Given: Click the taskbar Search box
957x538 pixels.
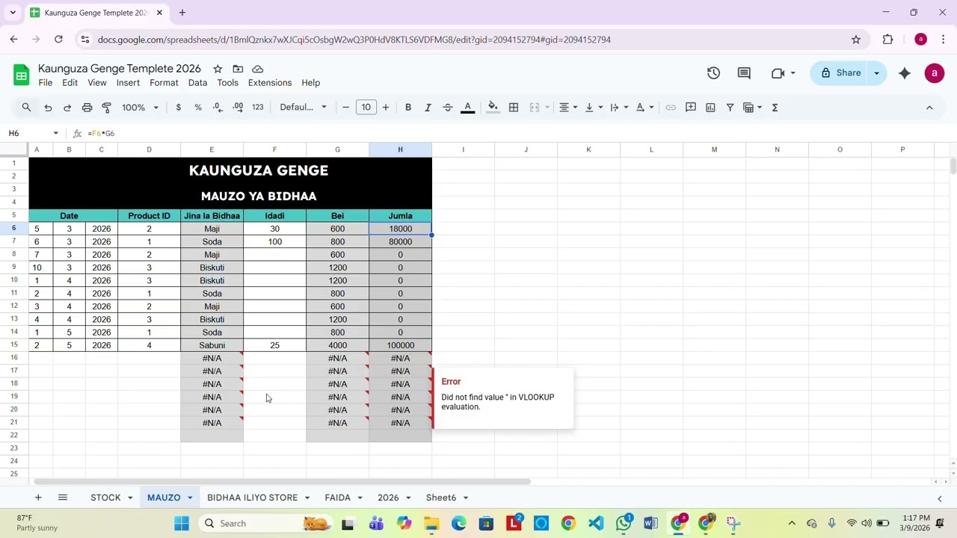Looking at the screenshot, I should click(x=265, y=524).
